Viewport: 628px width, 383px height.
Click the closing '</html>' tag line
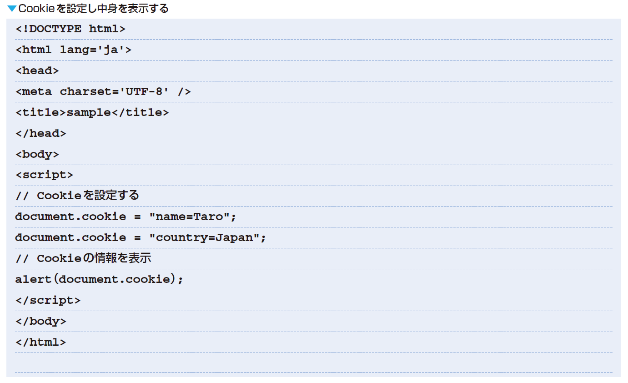point(41,343)
